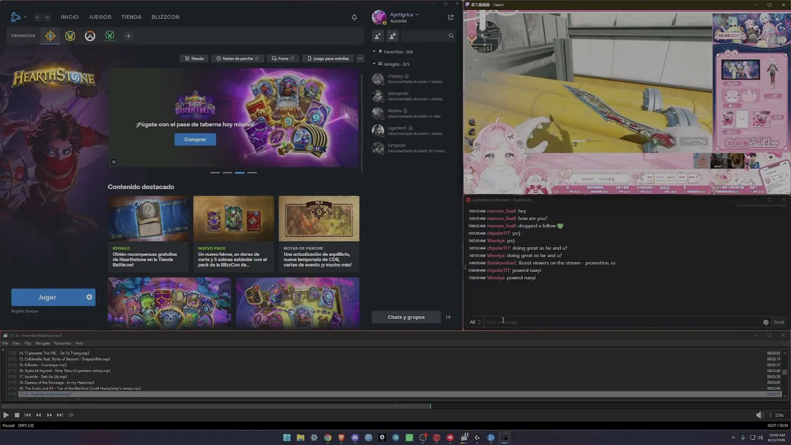Viewport: 791px width, 445px height.
Task: Go back in Battle.net navigation
Action: (38, 17)
